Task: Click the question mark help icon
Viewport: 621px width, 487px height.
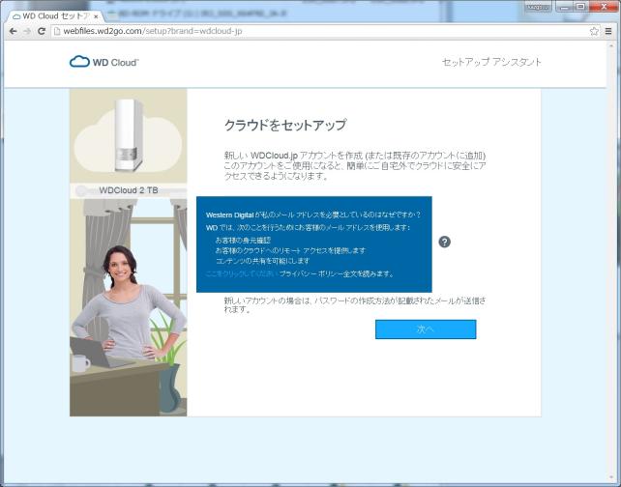Action: [444, 242]
